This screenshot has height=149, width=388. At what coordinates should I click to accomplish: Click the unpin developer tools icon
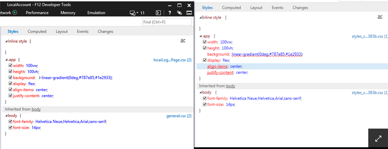(x=180, y=13)
